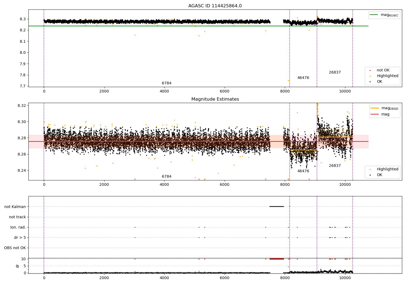
Task: Click the green mag AGASC horizontal line in top plot
Action: coord(198,26)
